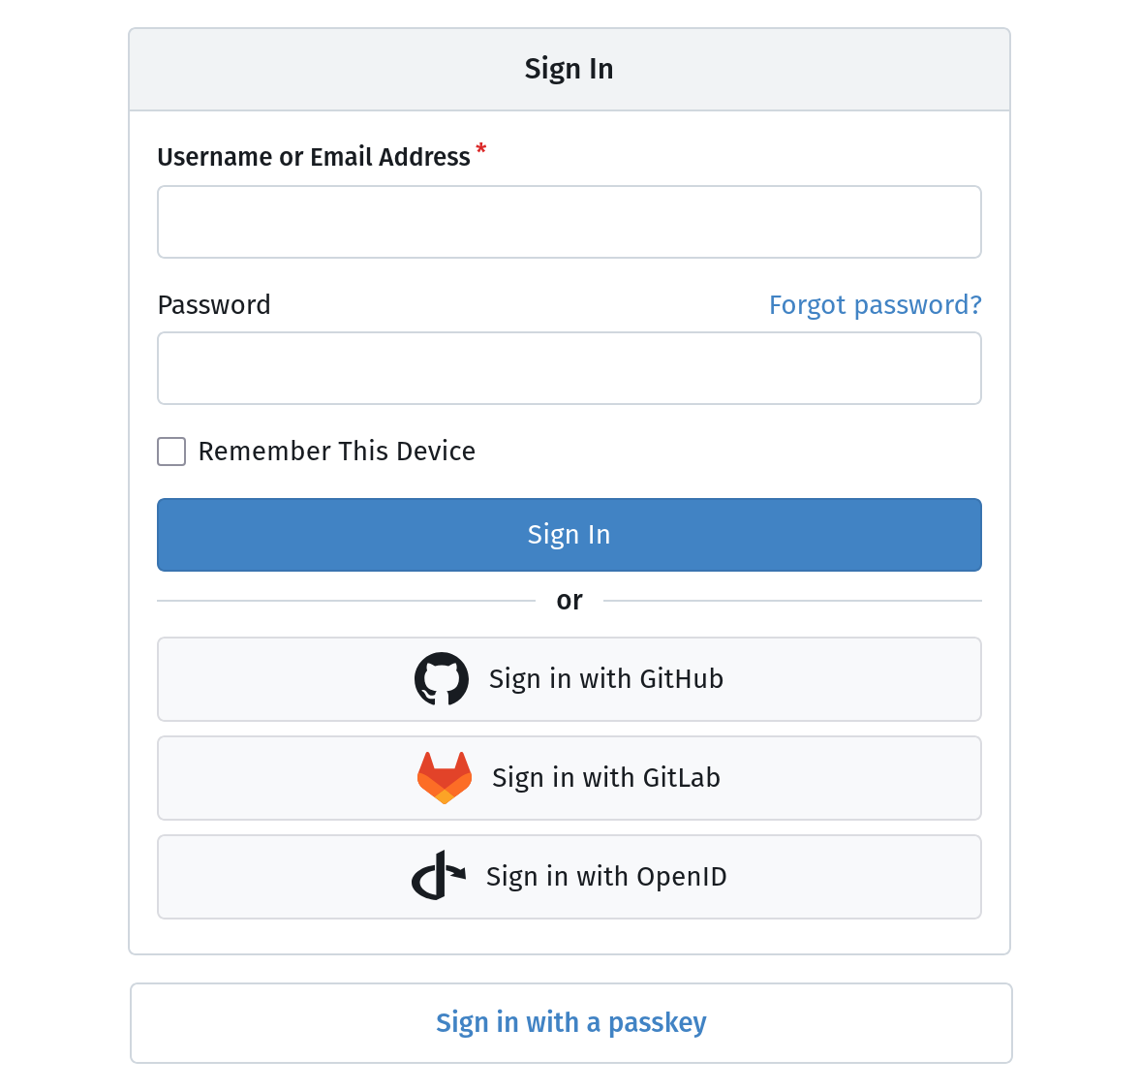Click the OpenID logo icon
Viewport: 1139px width, 1091px height.
point(439,876)
